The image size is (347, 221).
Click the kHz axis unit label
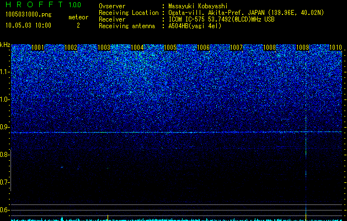5,45
